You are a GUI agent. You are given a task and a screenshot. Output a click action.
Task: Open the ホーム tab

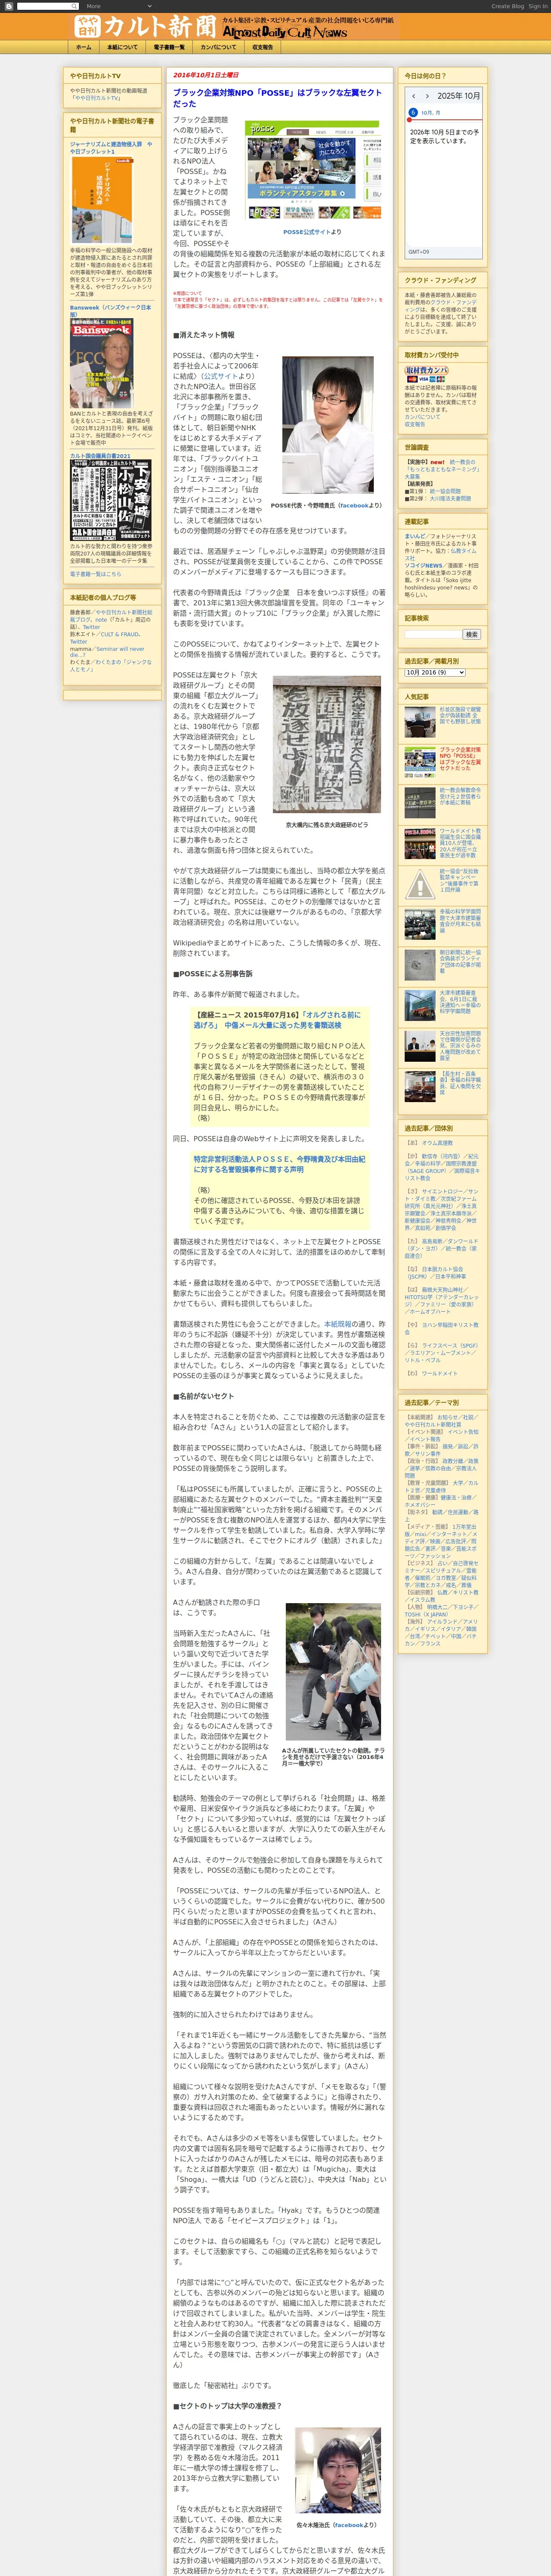(x=84, y=47)
